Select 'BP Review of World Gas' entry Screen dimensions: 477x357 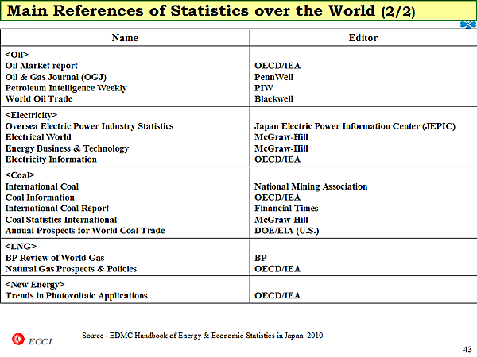[55, 258]
